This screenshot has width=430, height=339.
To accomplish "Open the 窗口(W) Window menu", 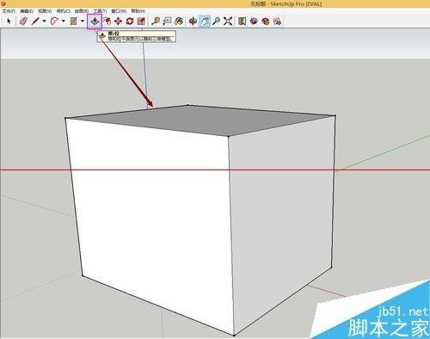I will [119, 11].
